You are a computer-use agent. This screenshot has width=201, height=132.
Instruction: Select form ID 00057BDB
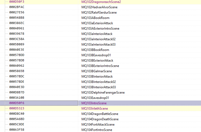click(x=17, y=60)
